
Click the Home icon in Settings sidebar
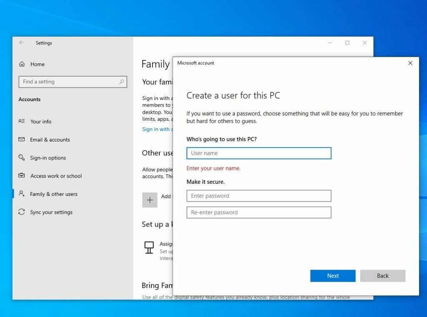pos(22,64)
